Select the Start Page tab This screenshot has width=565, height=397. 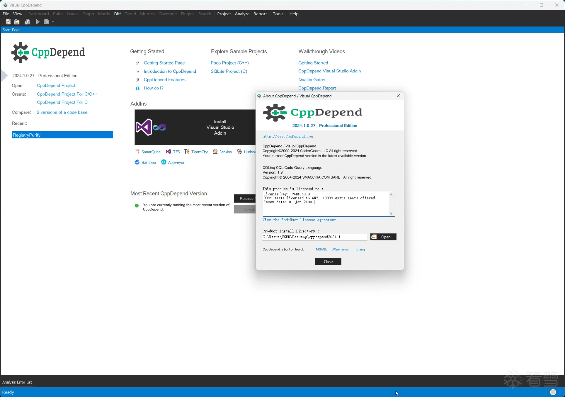(11, 30)
